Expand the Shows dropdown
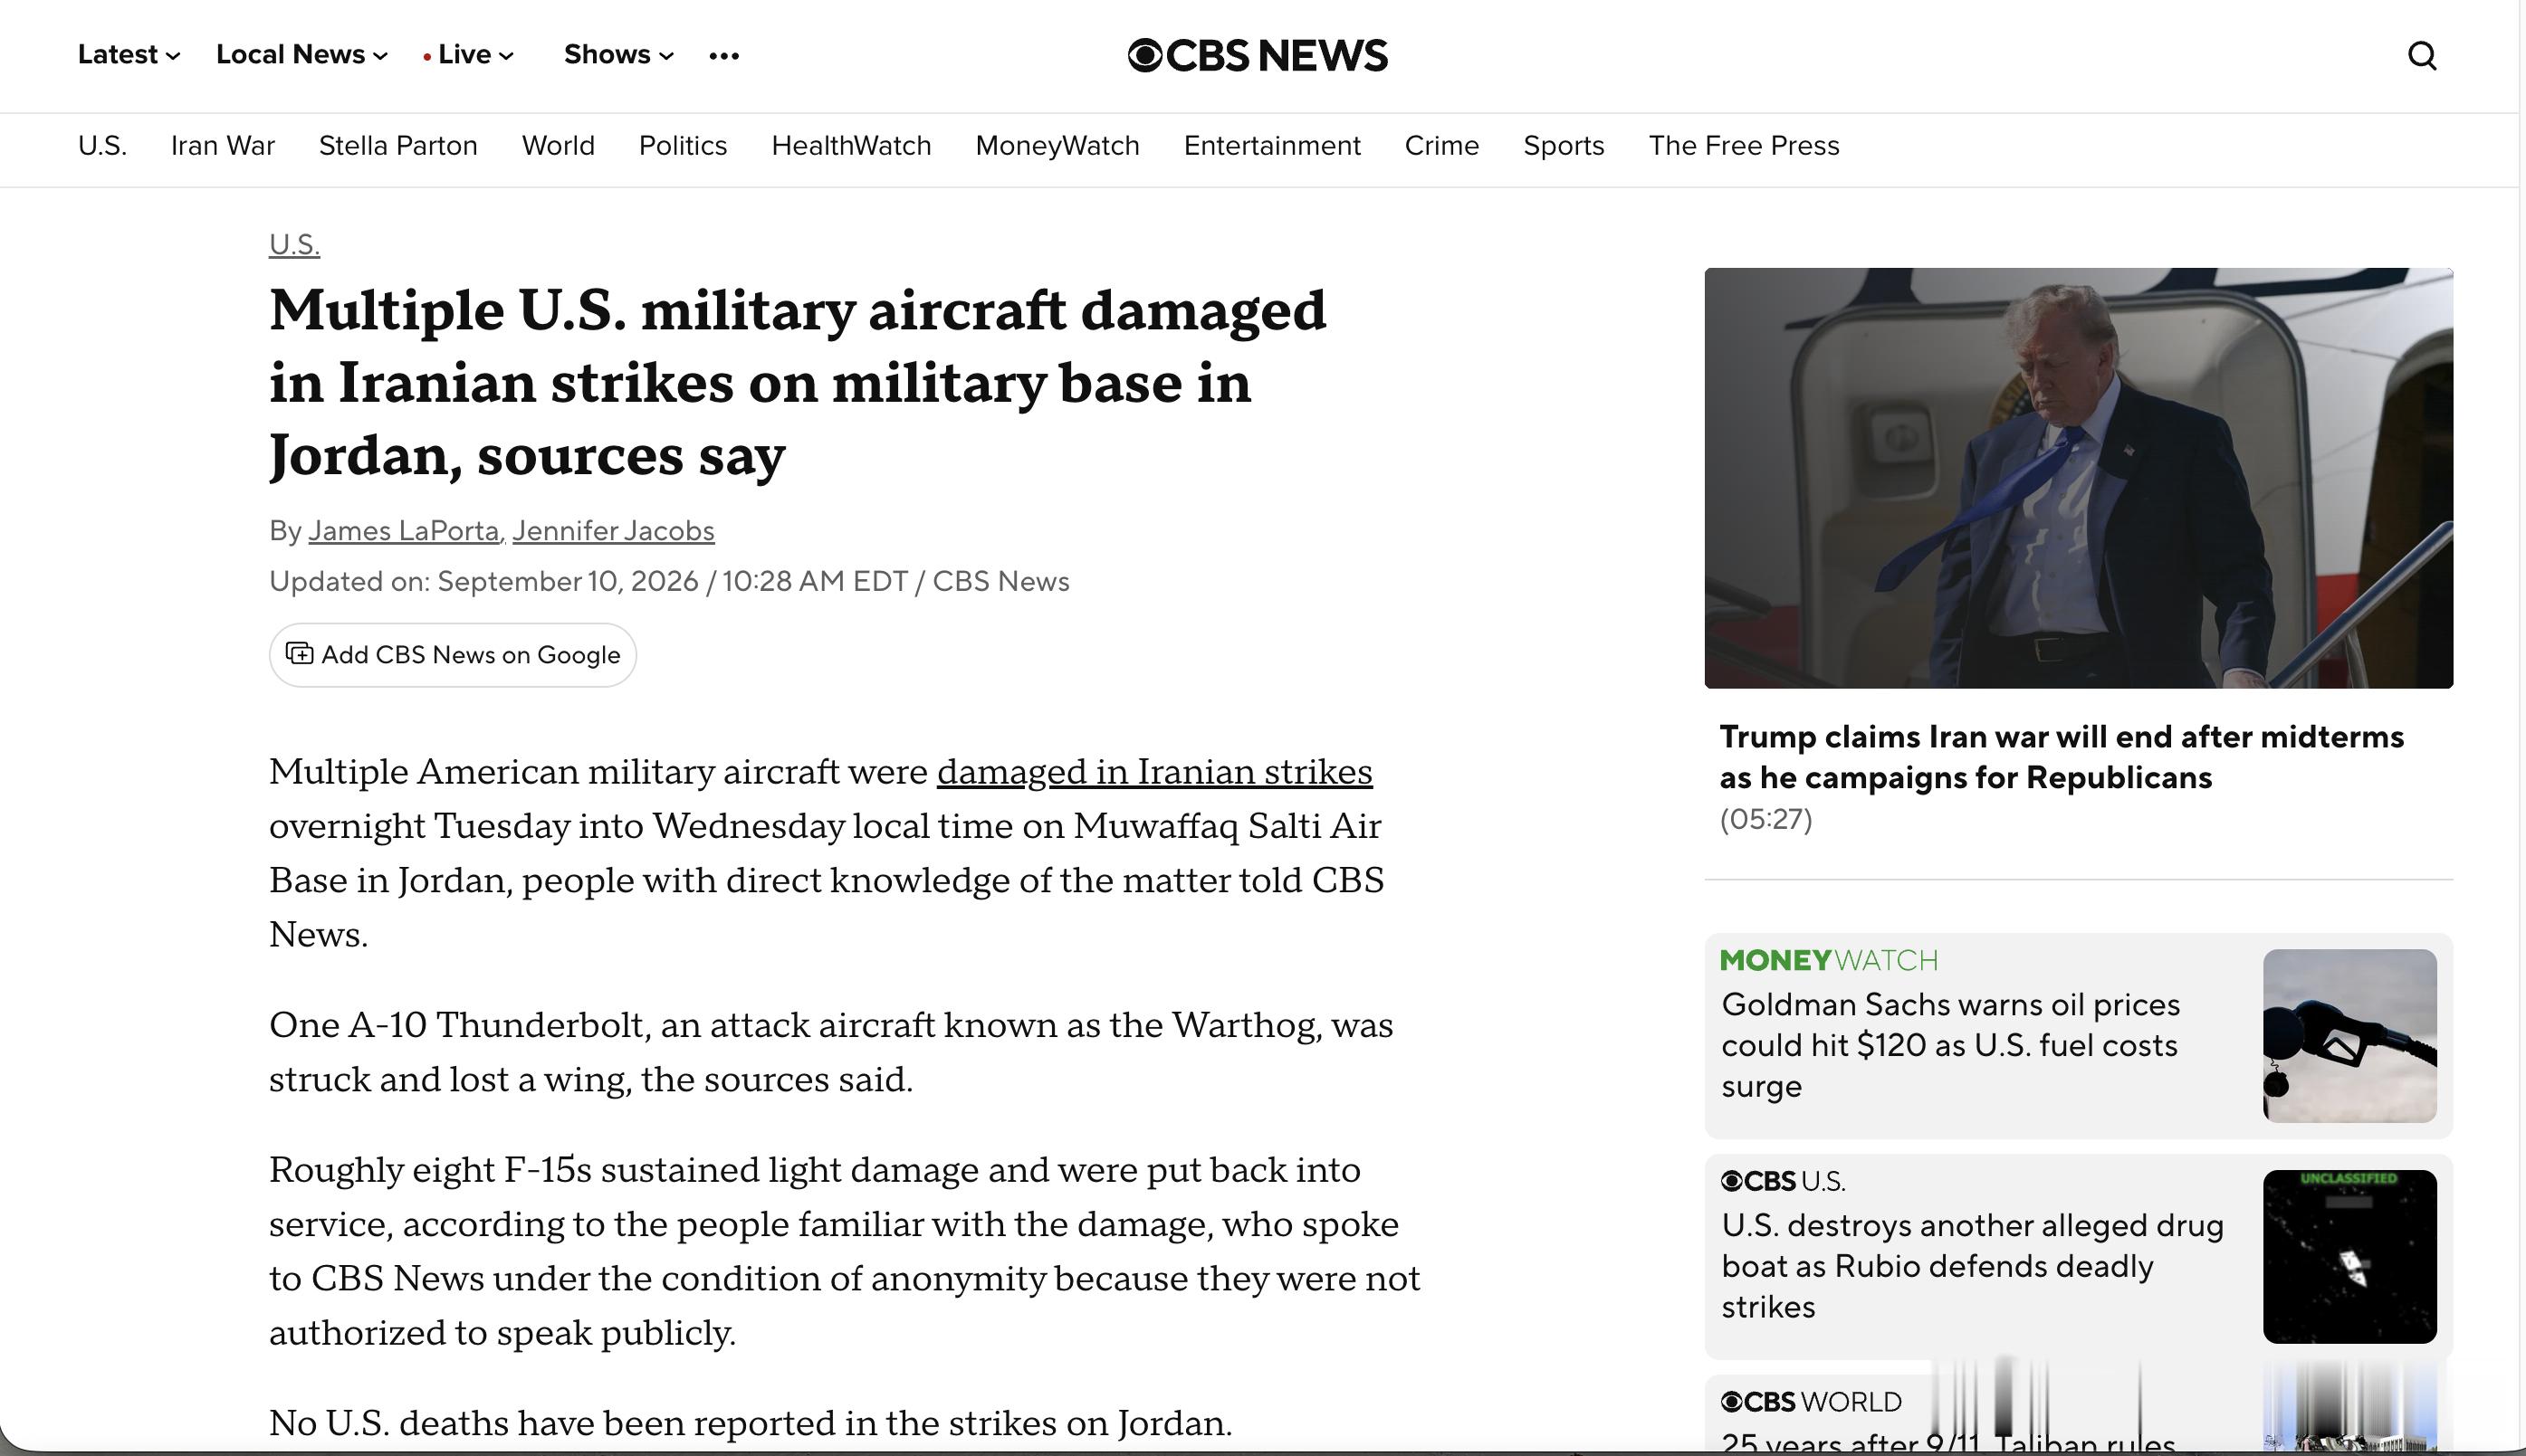Viewport: 2526px width, 1456px height. [x=619, y=55]
